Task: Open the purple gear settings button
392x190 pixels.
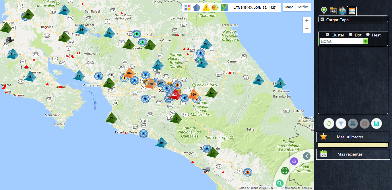Action: coord(294,161)
